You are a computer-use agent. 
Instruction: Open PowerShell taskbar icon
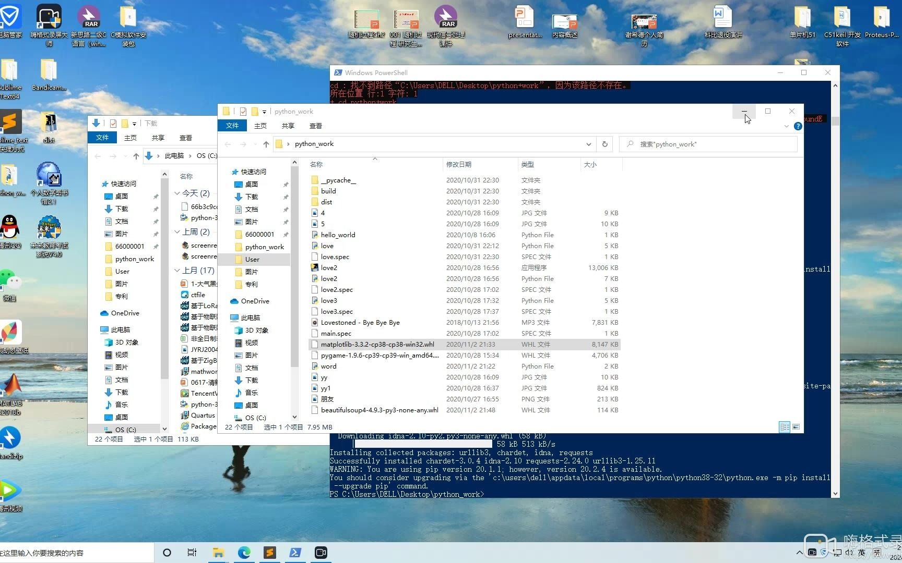pyautogui.click(x=295, y=553)
